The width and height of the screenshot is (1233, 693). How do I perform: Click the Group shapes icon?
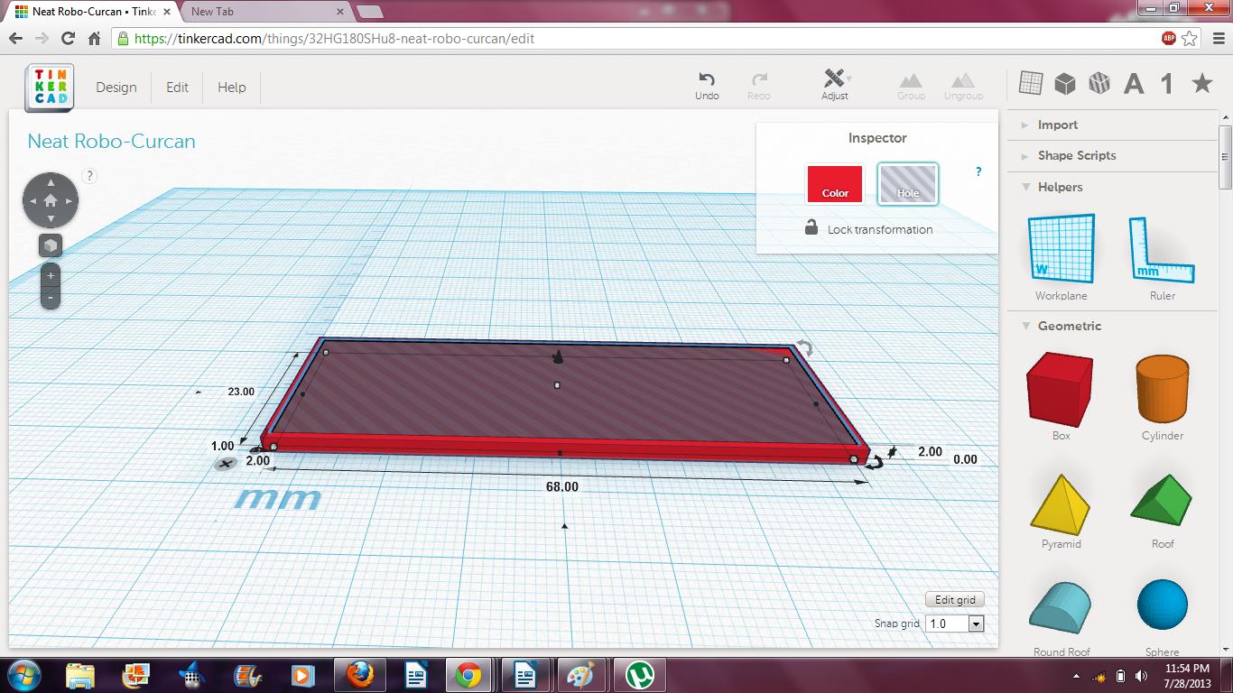(x=911, y=87)
